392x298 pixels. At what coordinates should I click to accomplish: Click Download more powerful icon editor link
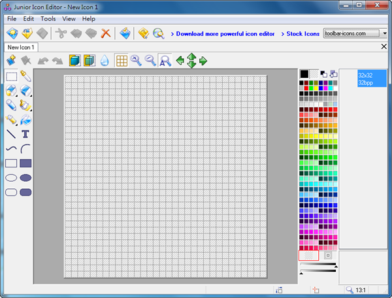(224, 33)
